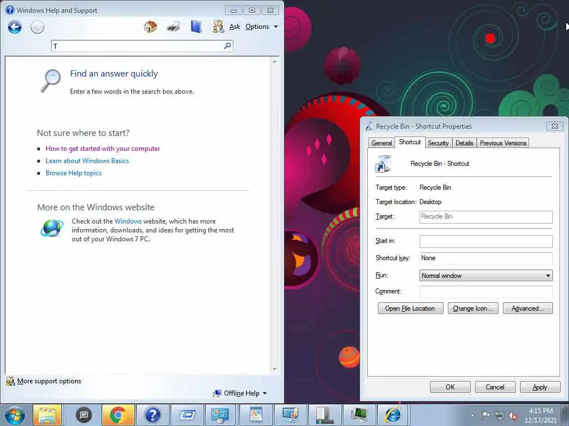
Task: Click the Ask label in Help toolbar
Action: pos(235,27)
